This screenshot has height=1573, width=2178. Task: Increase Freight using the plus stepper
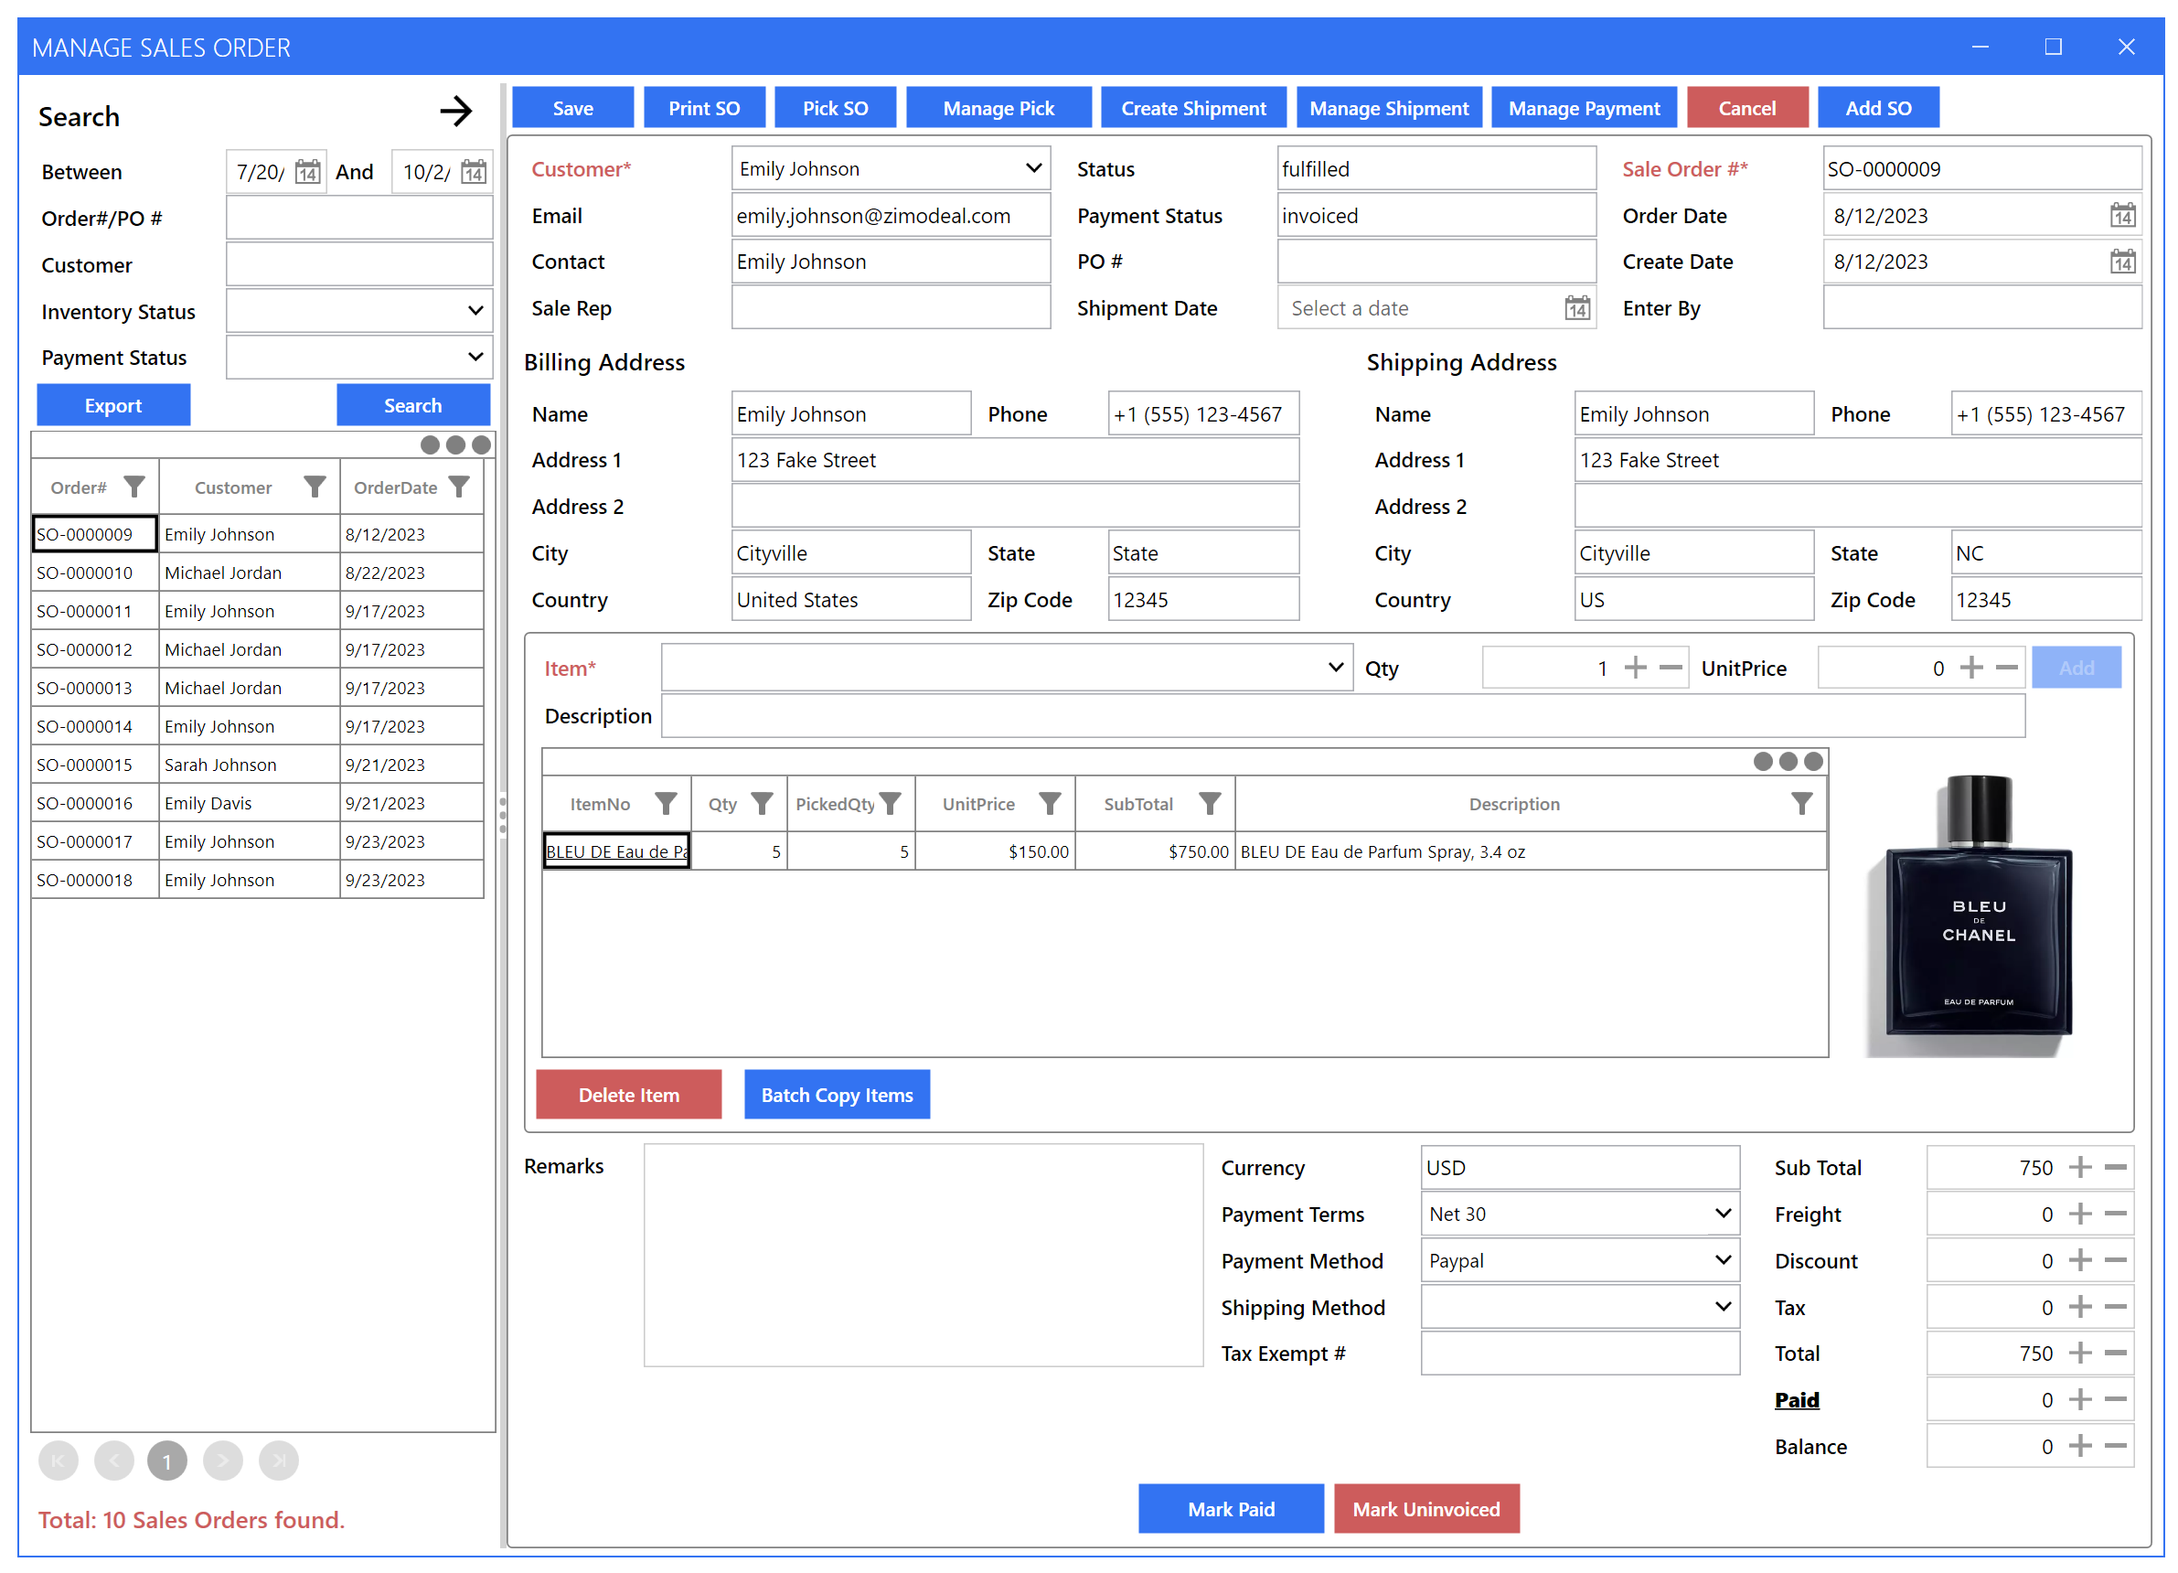click(2080, 1213)
